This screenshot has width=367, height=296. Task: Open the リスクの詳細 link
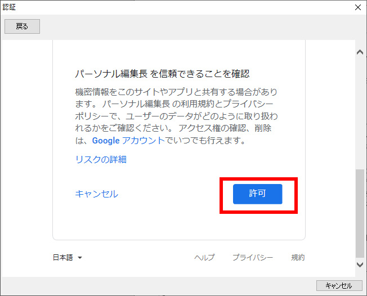[101, 159]
